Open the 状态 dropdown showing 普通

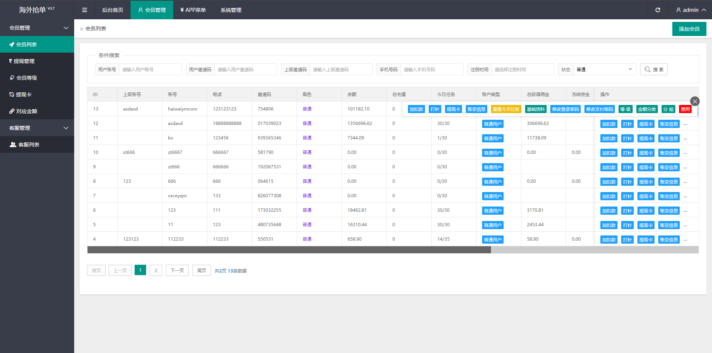[604, 70]
